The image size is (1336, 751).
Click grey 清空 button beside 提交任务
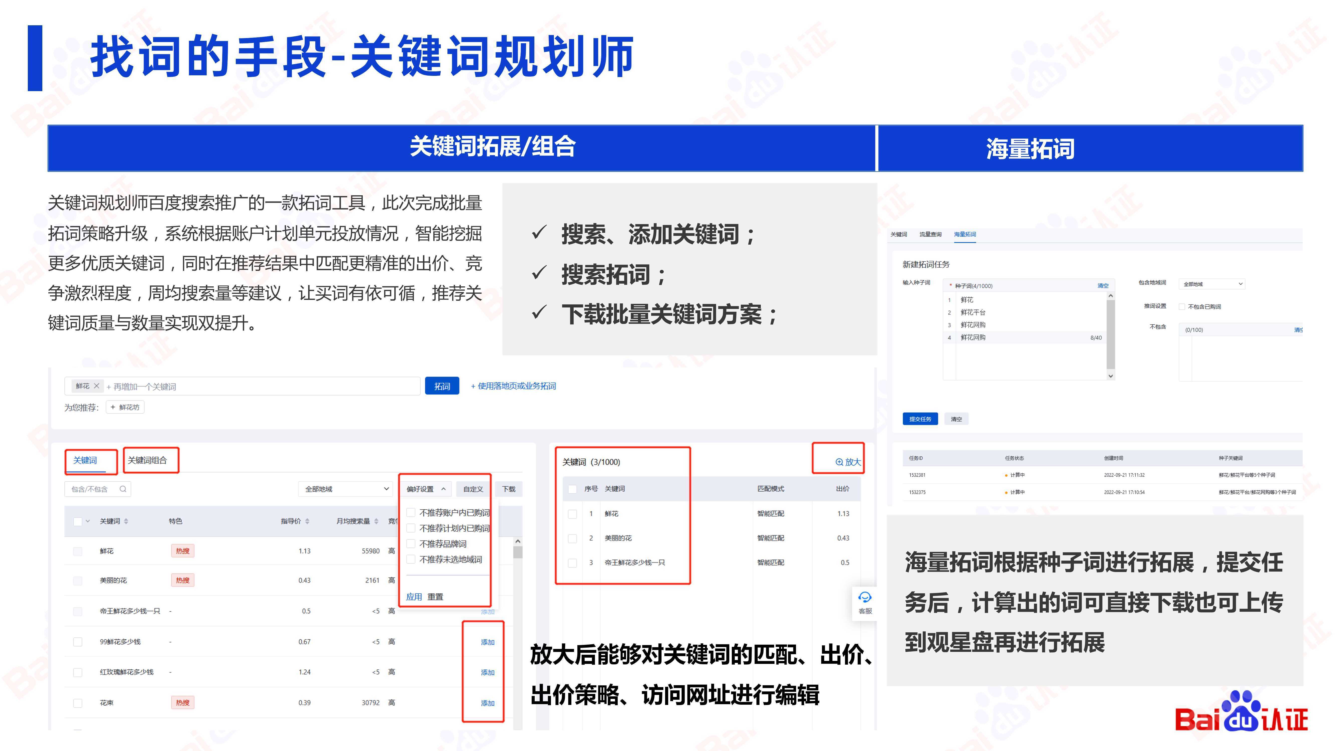click(956, 419)
